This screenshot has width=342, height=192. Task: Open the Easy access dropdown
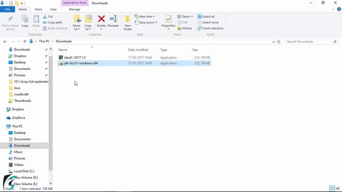pos(146,22)
